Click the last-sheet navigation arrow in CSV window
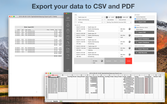167x104 pixels. (x=51, y=101)
